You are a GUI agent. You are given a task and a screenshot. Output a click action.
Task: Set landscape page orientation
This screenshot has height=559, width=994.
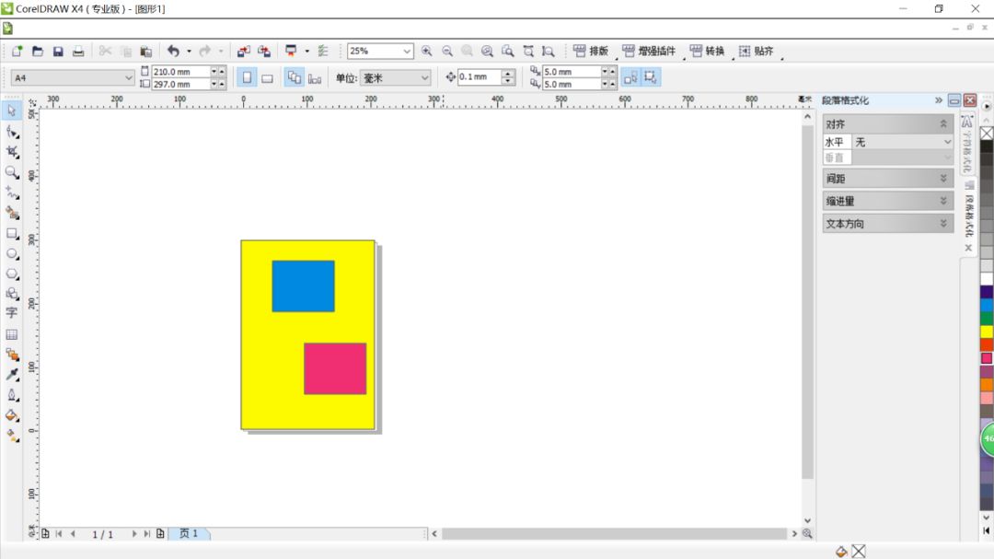click(267, 77)
